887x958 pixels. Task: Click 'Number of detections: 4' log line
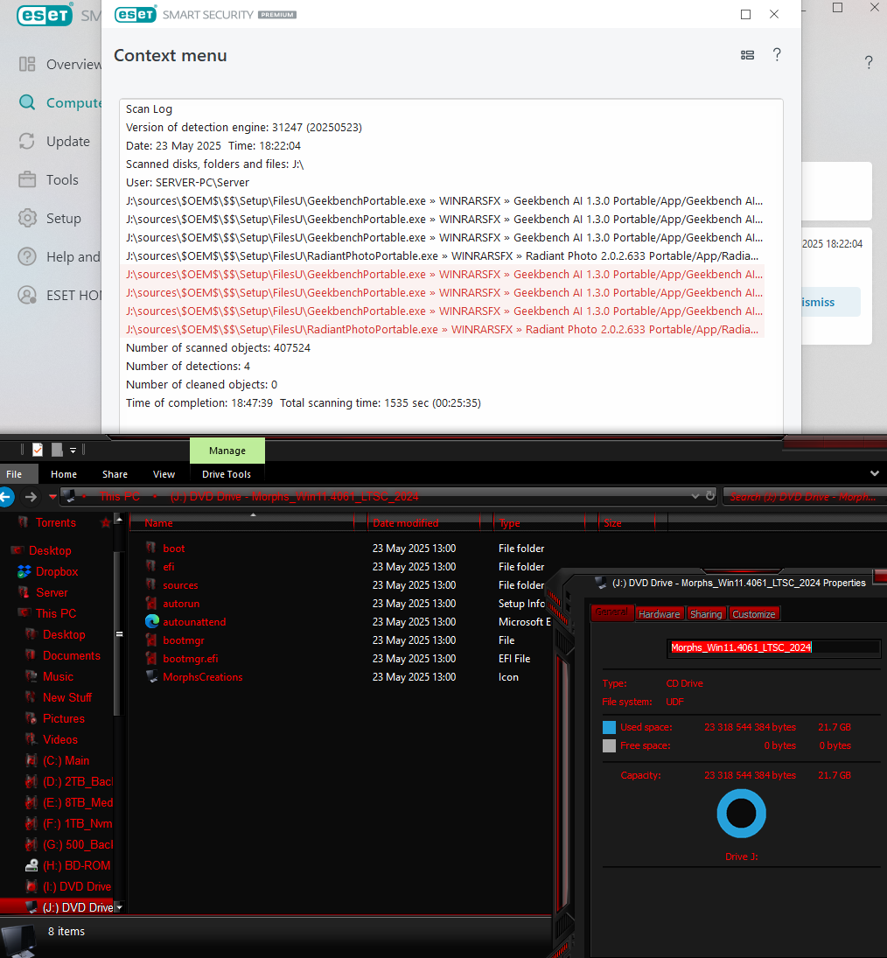point(188,366)
